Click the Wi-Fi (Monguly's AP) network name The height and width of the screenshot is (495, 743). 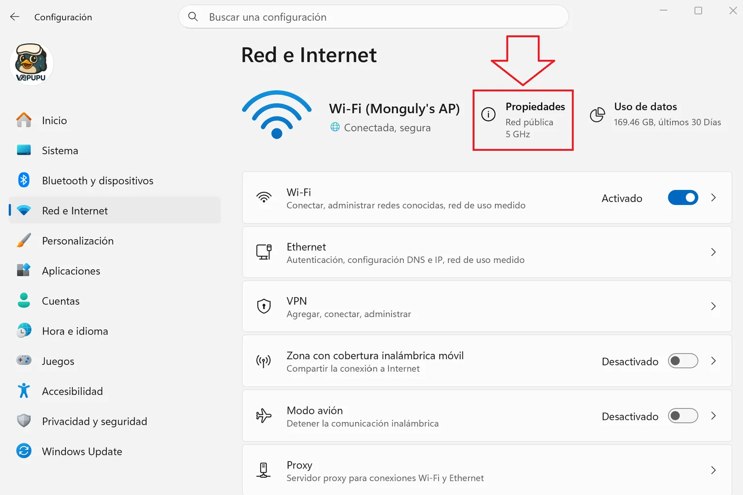(x=394, y=109)
